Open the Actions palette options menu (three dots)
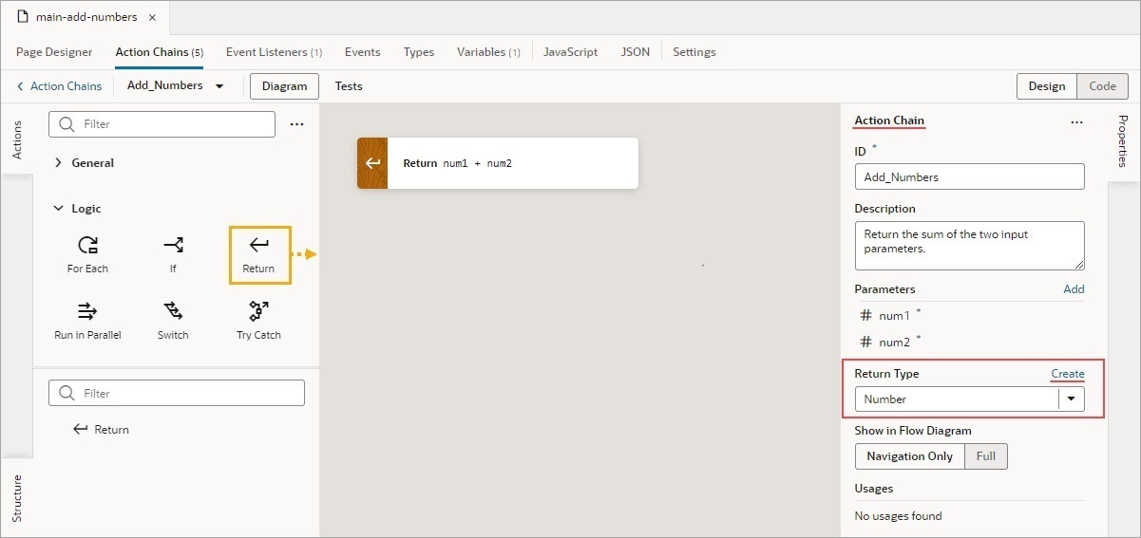Viewport: 1141px width, 538px height. (297, 124)
